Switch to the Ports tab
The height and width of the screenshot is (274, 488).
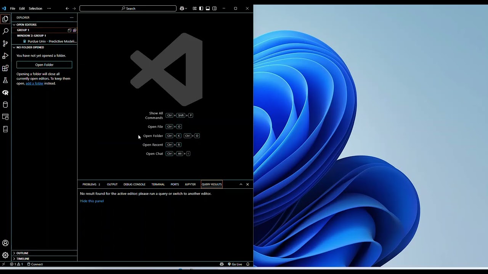pyautogui.click(x=175, y=184)
